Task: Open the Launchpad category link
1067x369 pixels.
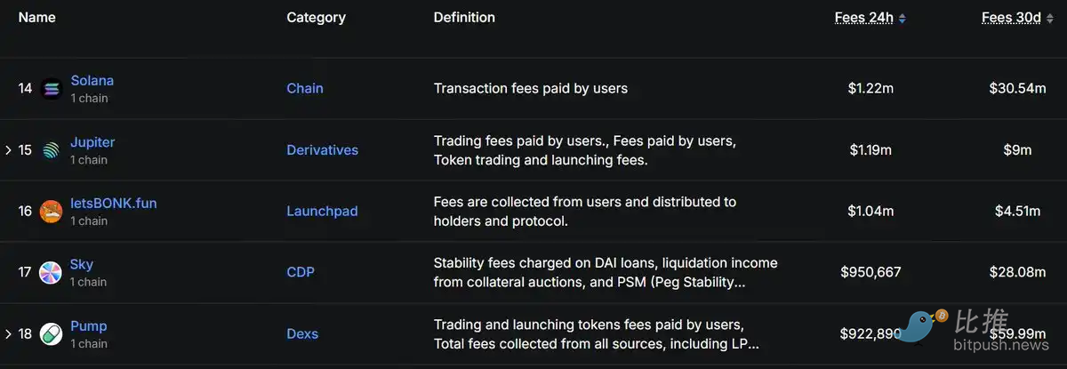Action: (x=322, y=211)
